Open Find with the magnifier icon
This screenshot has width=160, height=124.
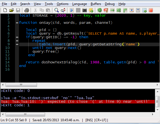tap(56, 10)
